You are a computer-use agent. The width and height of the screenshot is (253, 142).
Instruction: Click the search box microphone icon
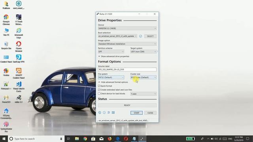click(x=61, y=138)
